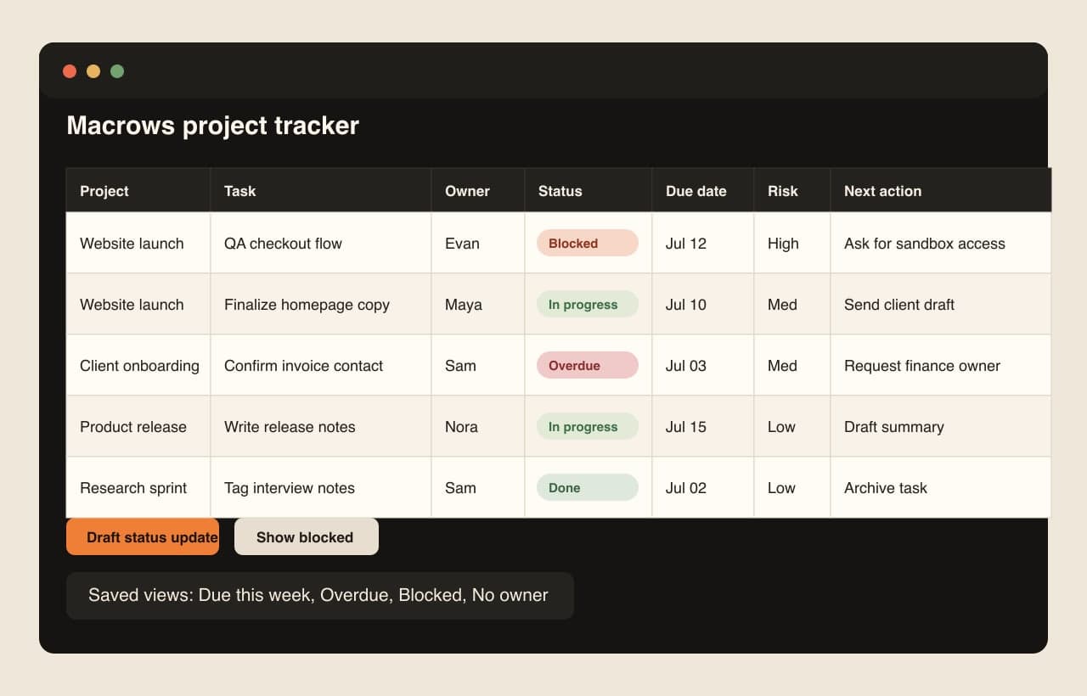Click Med risk in the Maya row
This screenshot has height=696, width=1087.
[792, 304]
